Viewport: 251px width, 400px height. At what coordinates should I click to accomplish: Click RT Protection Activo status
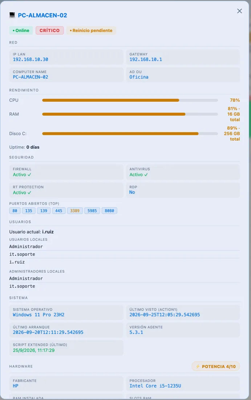coord(22,193)
